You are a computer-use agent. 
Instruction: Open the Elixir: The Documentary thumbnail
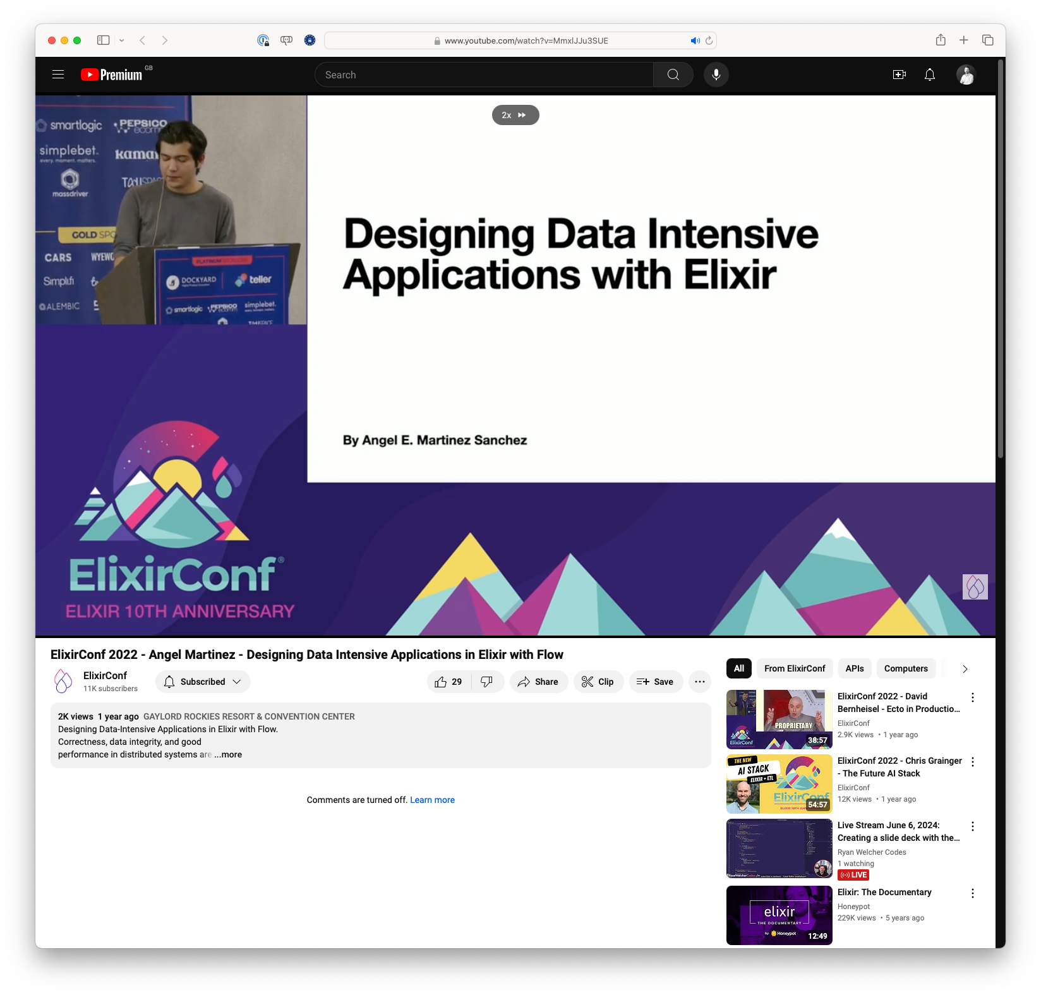(779, 915)
